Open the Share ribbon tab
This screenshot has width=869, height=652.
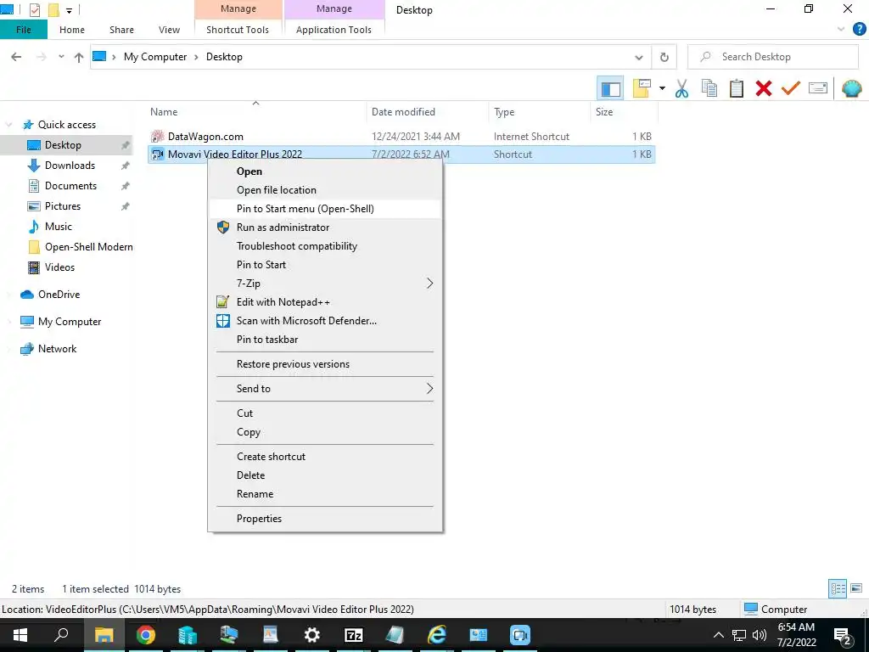121,30
